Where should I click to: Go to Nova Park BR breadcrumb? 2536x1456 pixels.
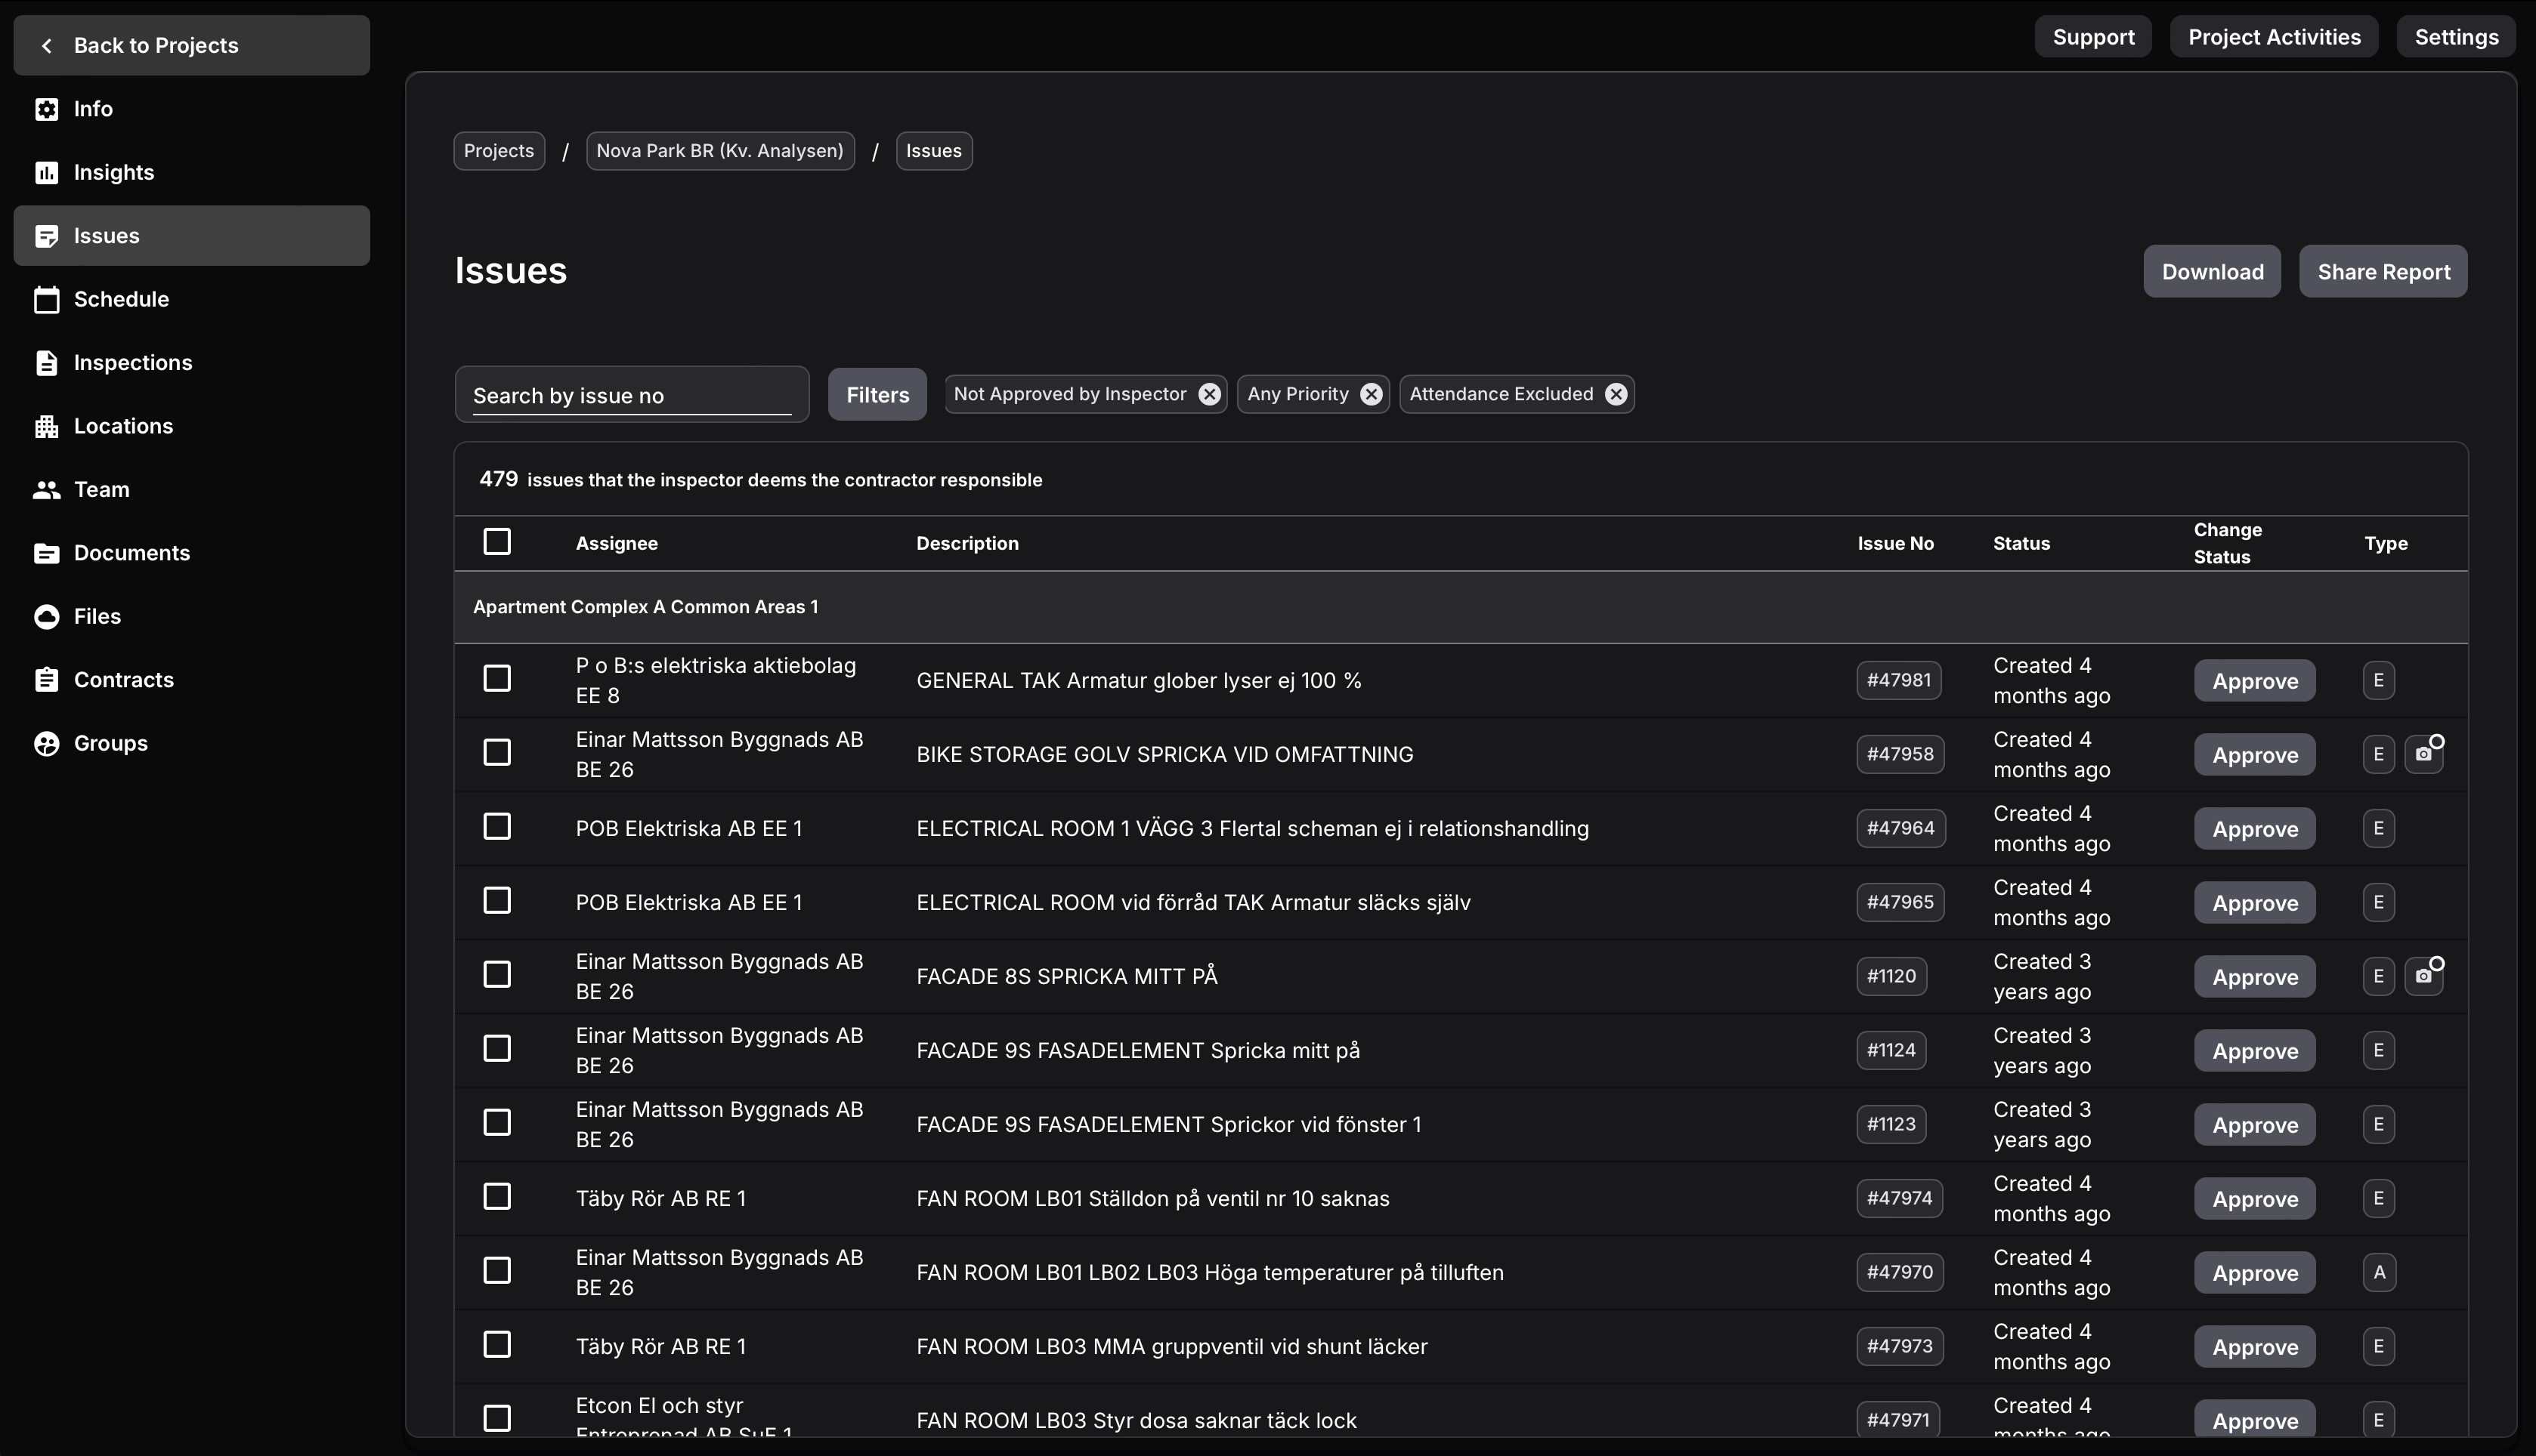pos(719,150)
